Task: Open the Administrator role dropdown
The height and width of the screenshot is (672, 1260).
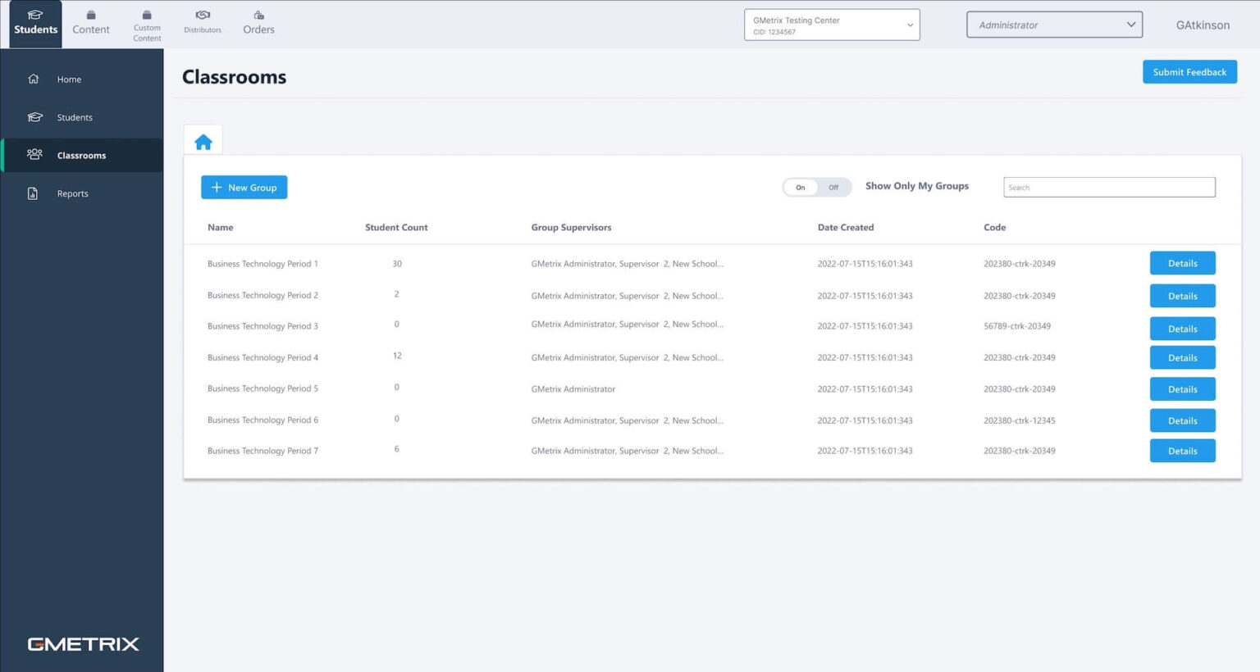Action: (x=1054, y=25)
